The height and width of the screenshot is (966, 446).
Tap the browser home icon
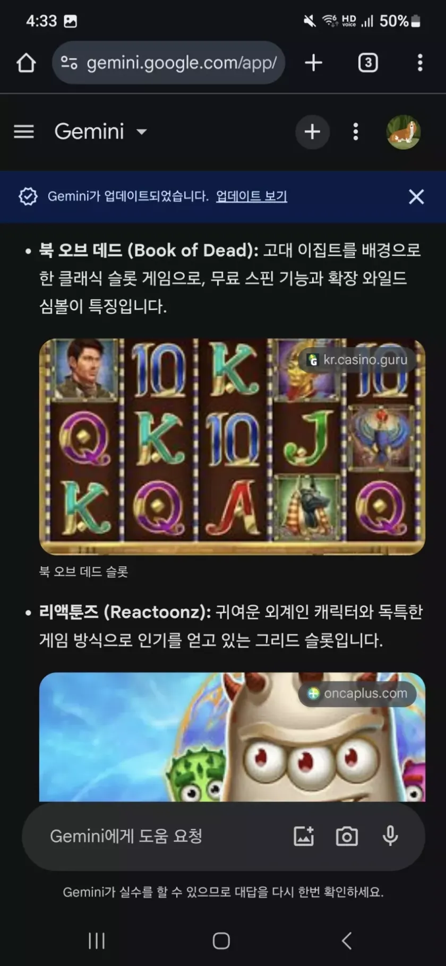(26, 63)
